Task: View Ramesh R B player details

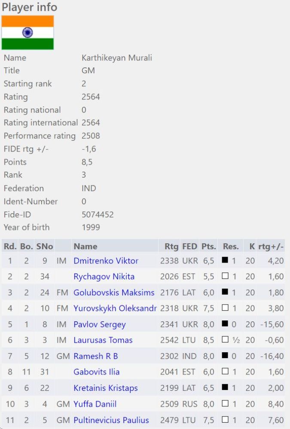Action: pos(96,356)
